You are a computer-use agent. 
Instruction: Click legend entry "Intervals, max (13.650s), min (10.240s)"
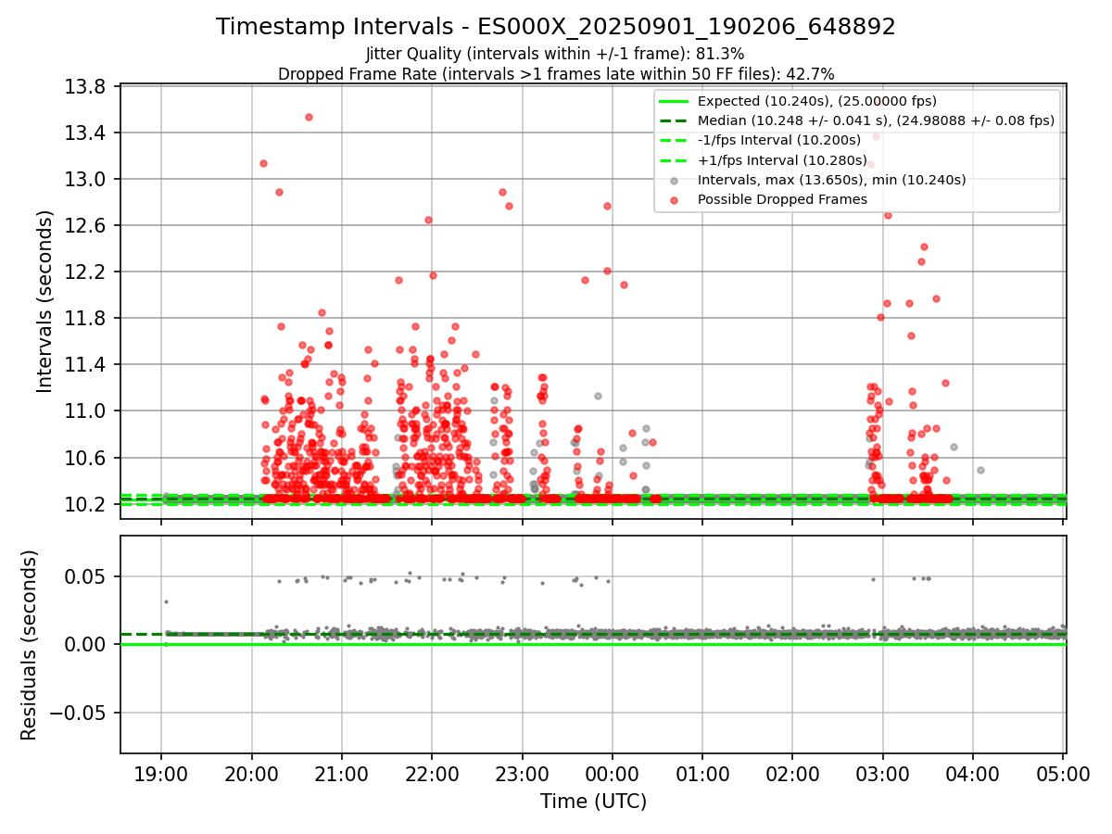[x=831, y=180]
